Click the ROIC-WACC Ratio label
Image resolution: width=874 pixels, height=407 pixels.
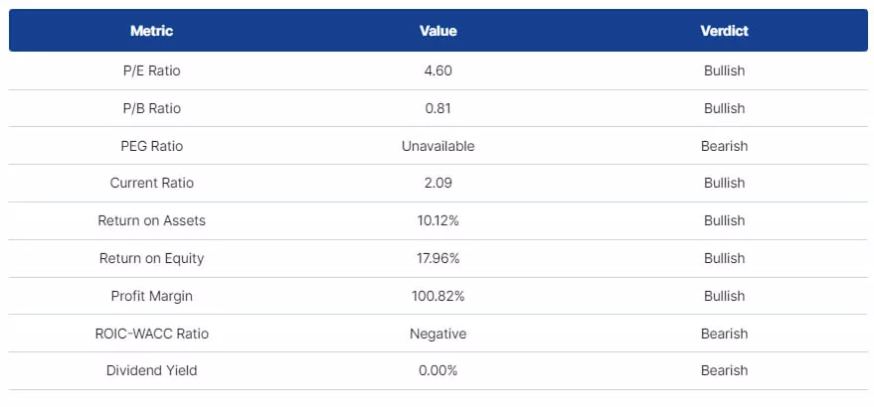tap(151, 334)
